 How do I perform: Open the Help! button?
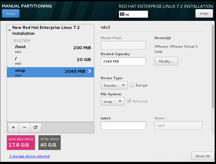tap(204, 13)
